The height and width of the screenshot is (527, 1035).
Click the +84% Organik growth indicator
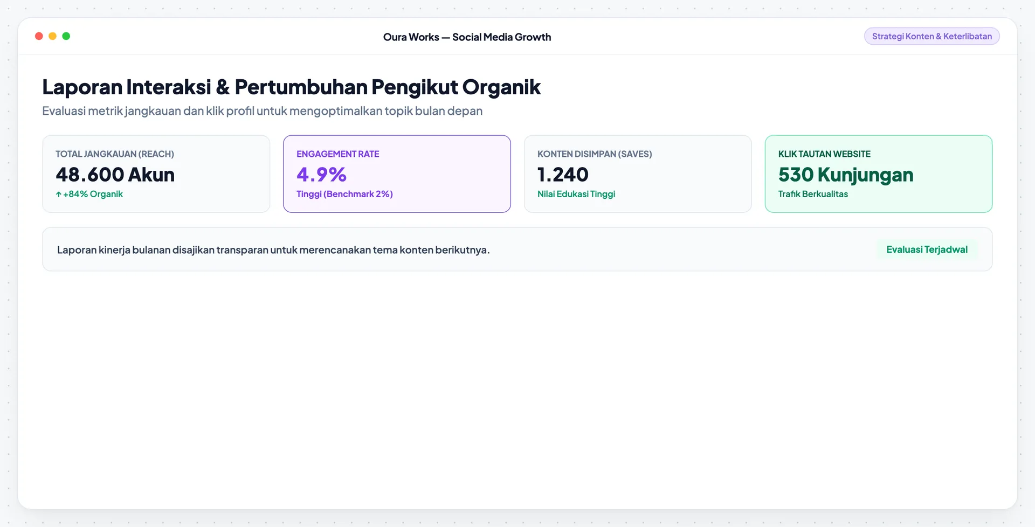tap(89, 194)
